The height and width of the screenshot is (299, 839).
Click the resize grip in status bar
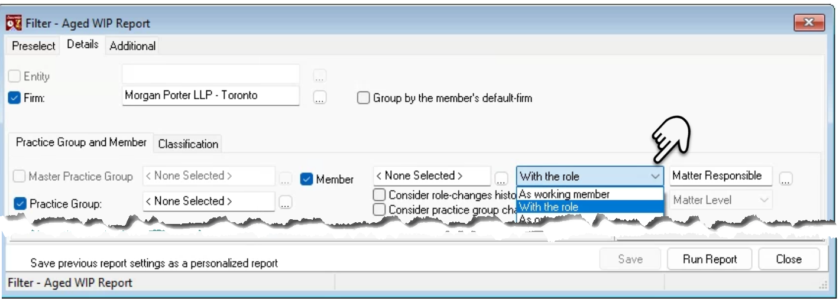[x=823, y=284]
